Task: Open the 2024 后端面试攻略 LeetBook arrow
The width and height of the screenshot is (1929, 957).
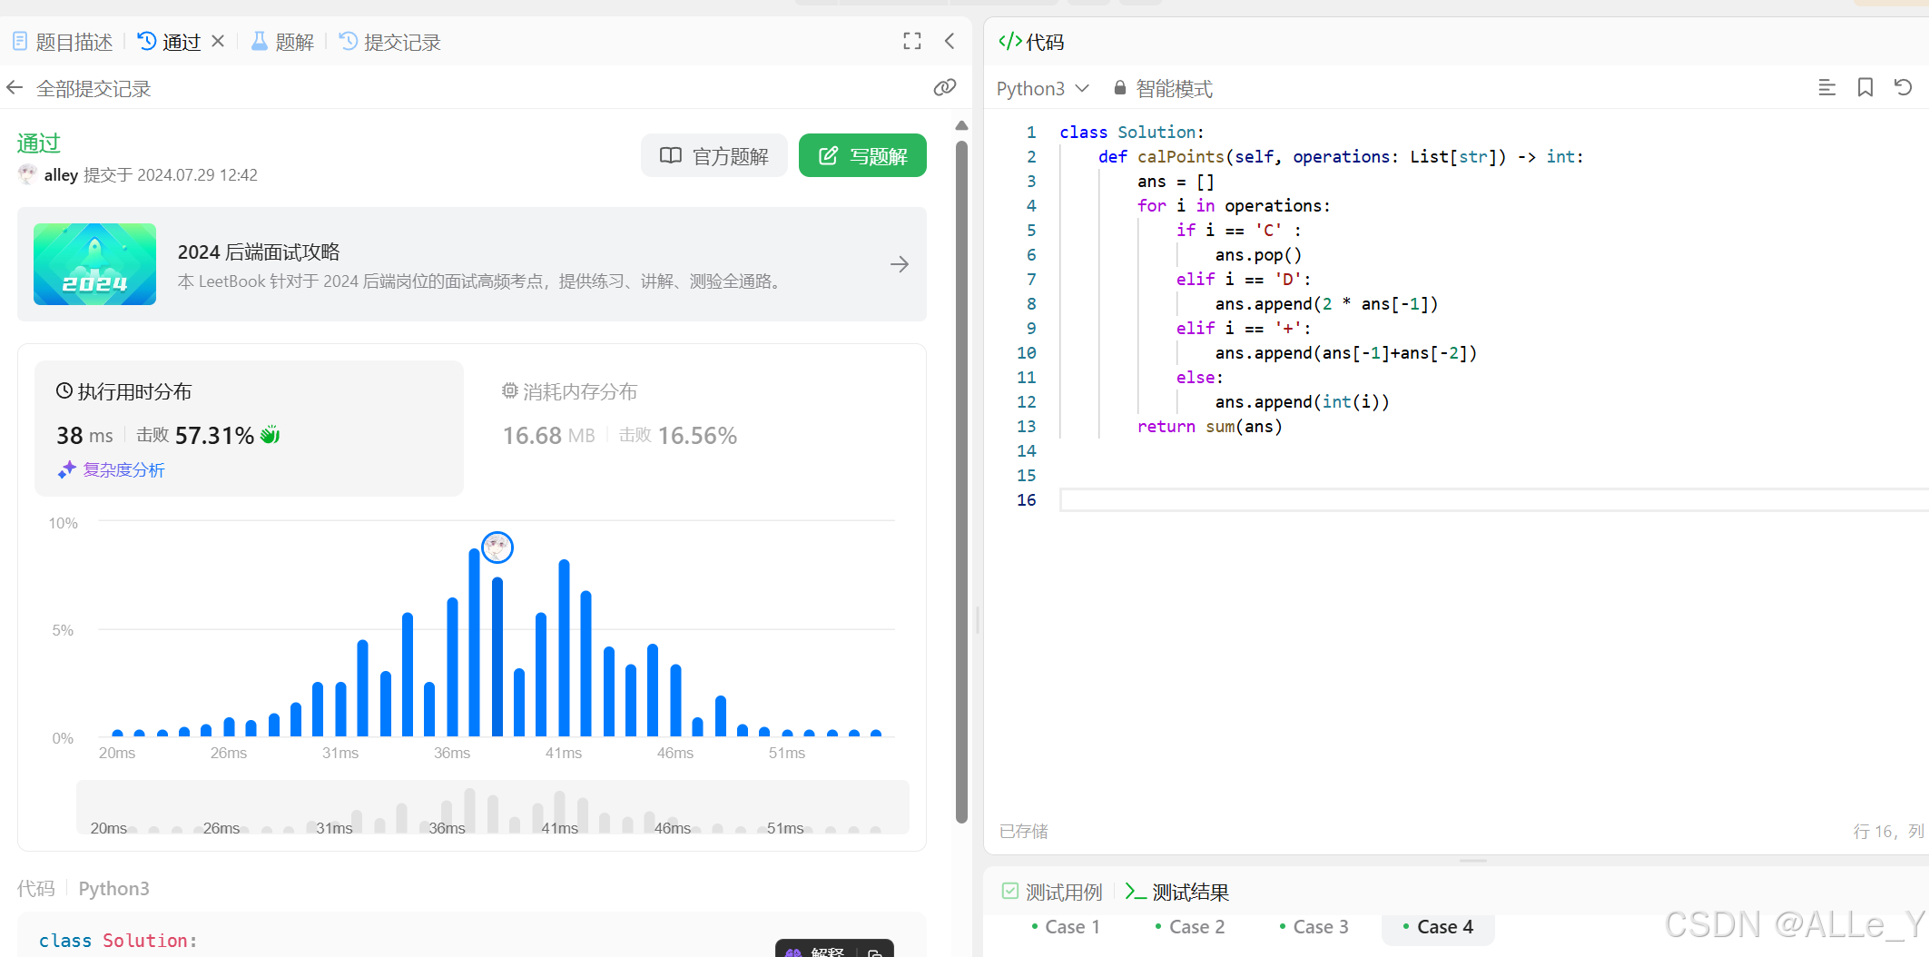Action: point(899,264)
